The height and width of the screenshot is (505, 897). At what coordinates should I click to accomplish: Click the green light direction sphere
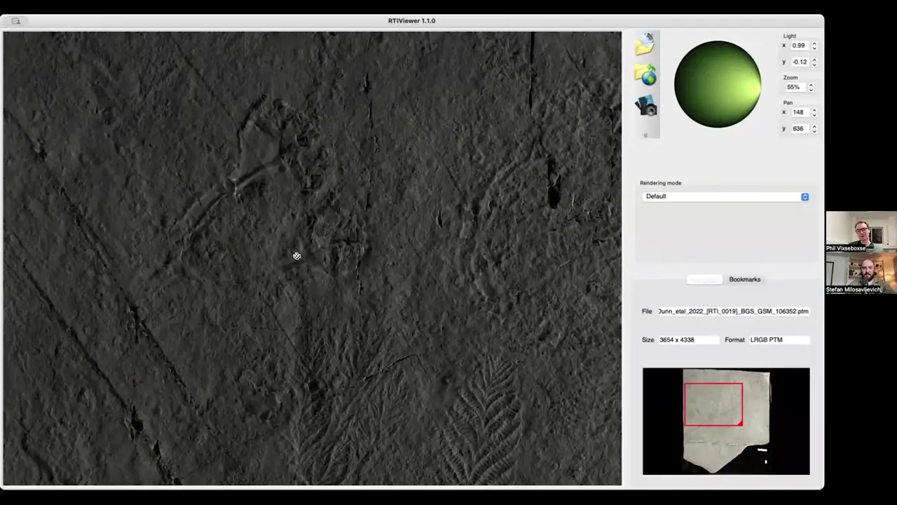(x=717, y=84)
